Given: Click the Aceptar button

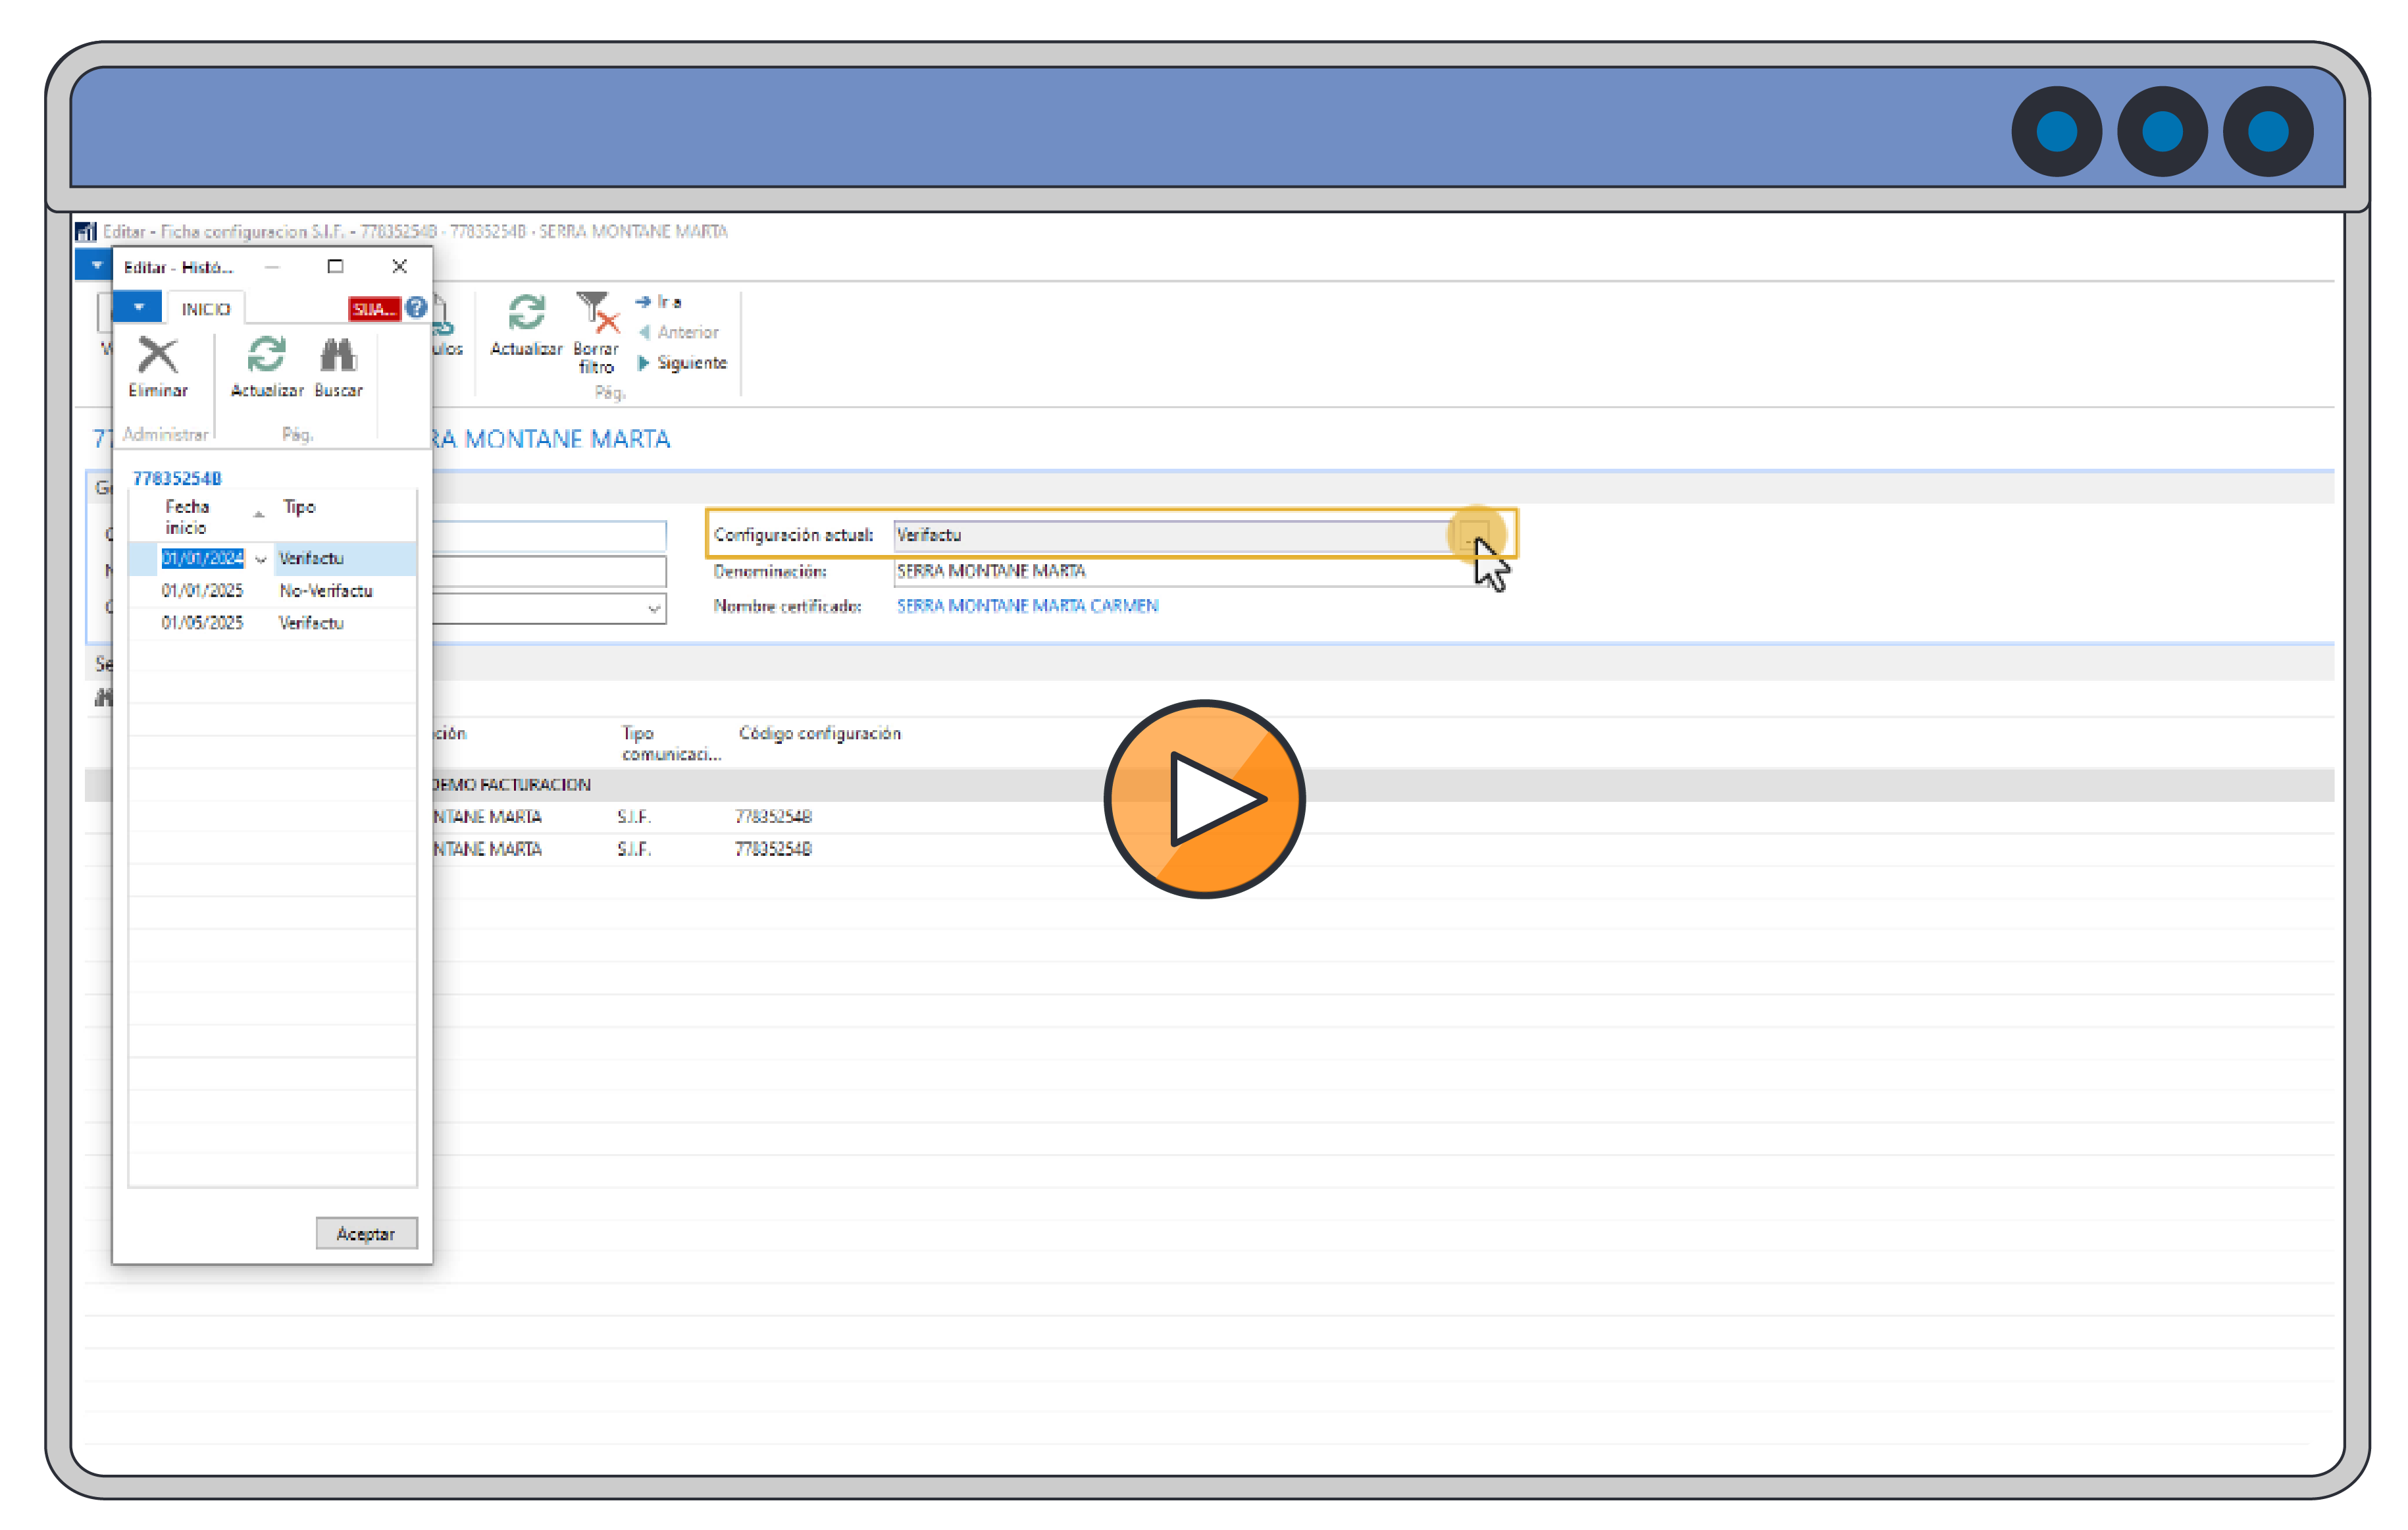Looking at the screenshot, I should pos(366,1234).
